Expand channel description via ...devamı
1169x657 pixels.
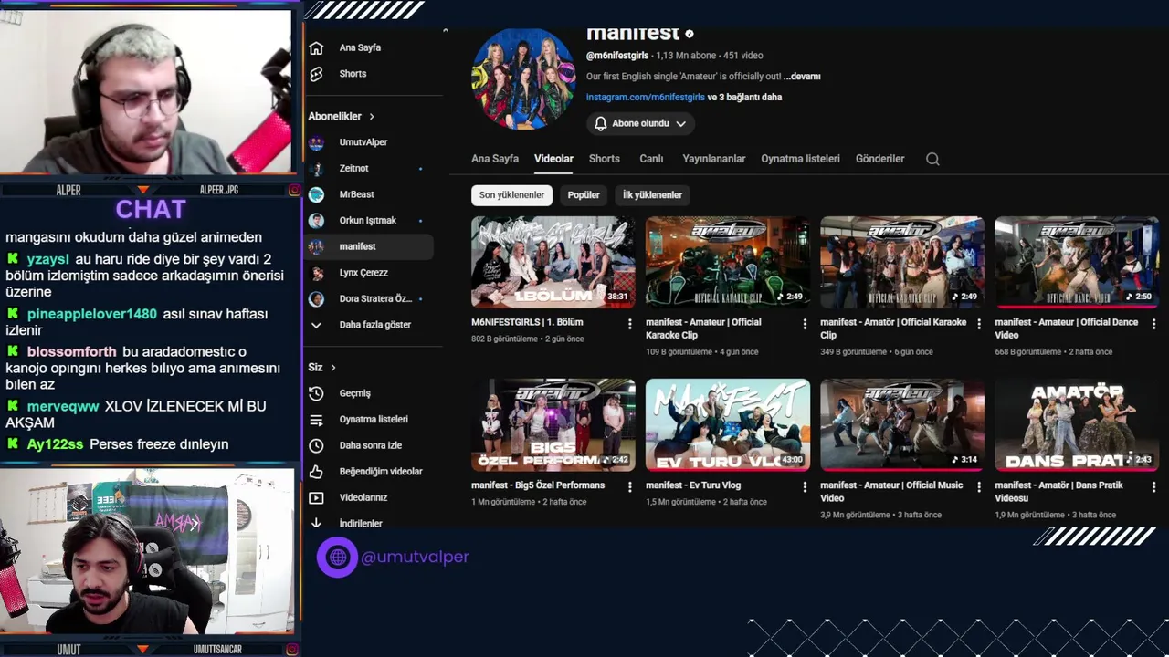[802, 77]
